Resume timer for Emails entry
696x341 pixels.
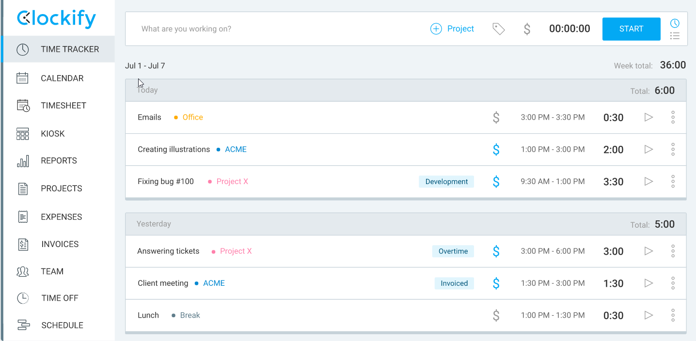(649, 117)
